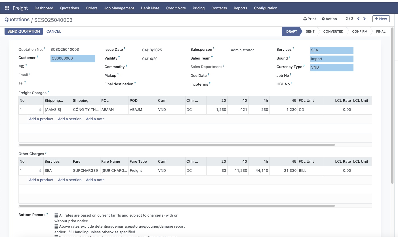Open the Services dropdown showing SEA
This screenshot has height=237, width=398.
tap(331, 50)
